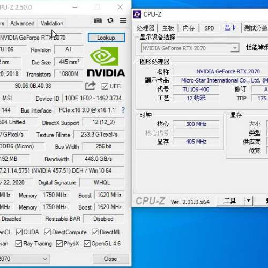Click the GPU-Z Close button
The image size is (268, 268).
[x=111, y=259]
